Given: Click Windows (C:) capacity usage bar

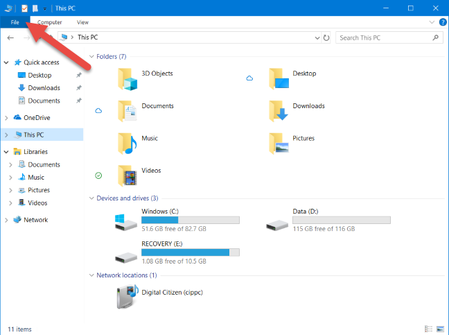Looking at the screenshot, I should [191, 220].
